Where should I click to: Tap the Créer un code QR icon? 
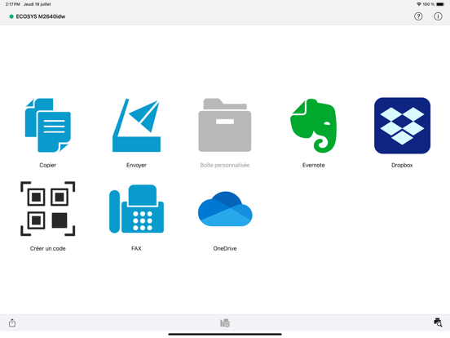pyautogui.click(x=47, y=209)
